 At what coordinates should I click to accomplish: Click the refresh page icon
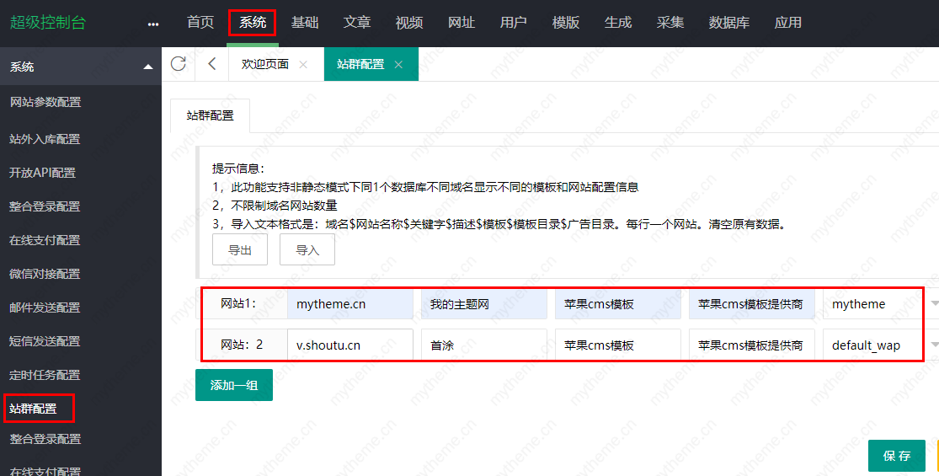(178, 64)
